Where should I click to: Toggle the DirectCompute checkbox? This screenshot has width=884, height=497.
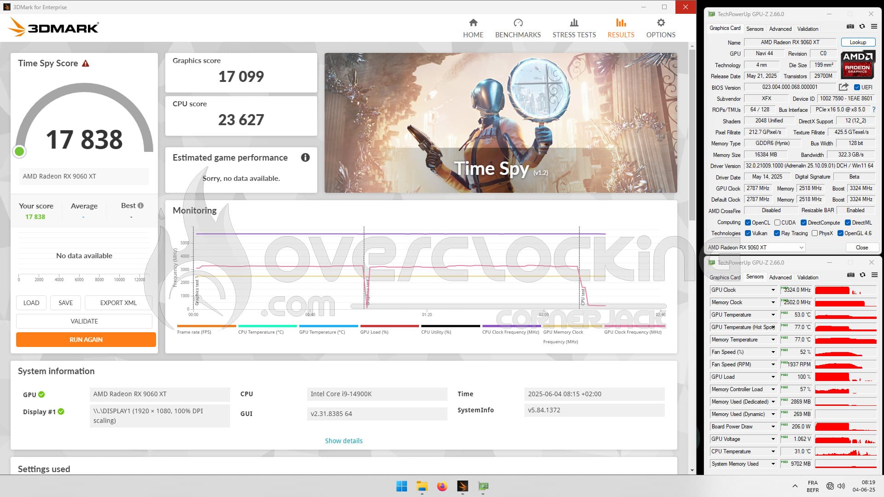803,223
